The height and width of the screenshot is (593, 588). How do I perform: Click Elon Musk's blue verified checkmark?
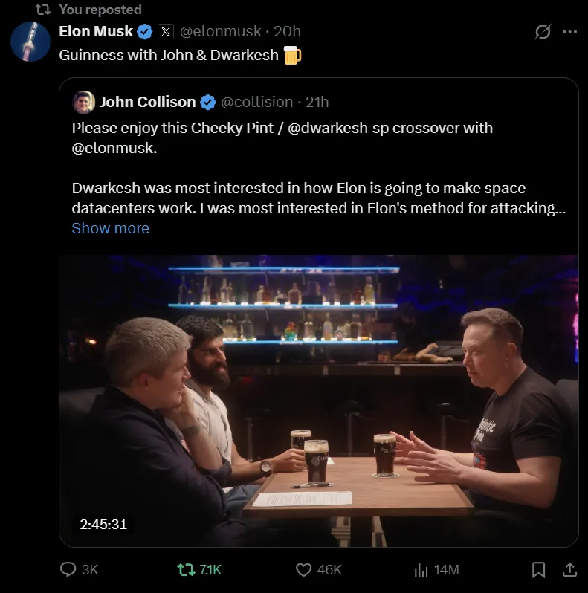(x=146, y=31)
